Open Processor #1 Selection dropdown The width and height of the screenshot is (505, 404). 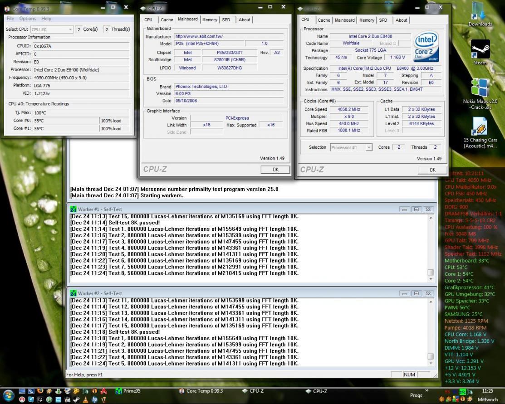[x=351, y=147]
